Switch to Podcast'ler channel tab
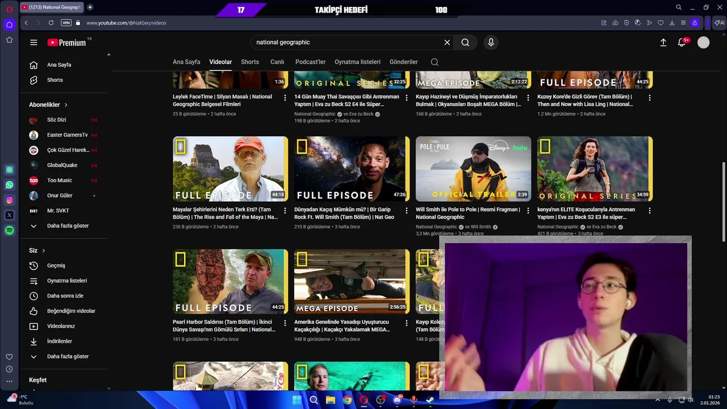Screen dimensions: 727x409 tap(310, 62)
